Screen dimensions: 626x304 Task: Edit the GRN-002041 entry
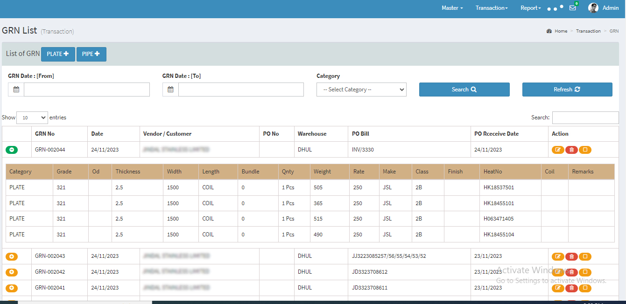pyautogui.click(x=558, y=288)
